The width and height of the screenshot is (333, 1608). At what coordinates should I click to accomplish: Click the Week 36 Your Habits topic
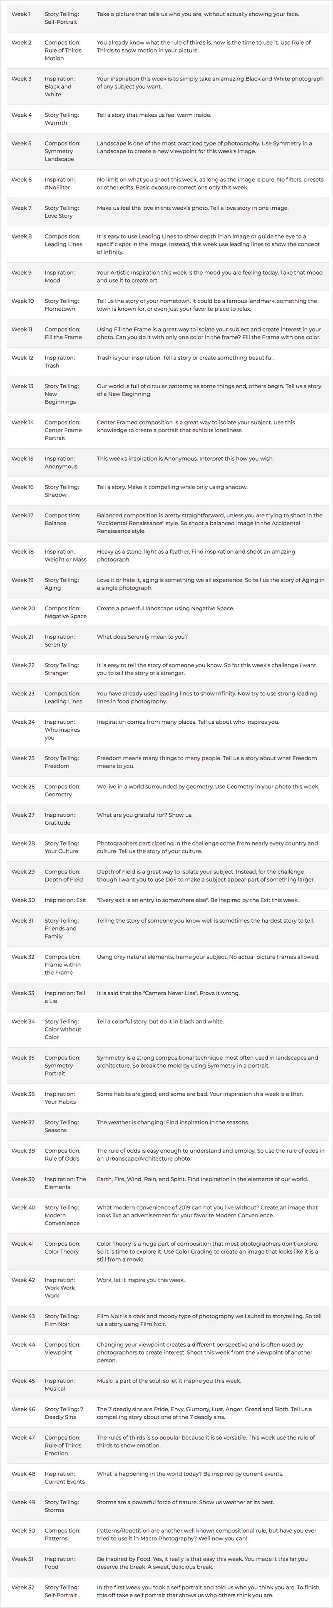(60, 1098)
